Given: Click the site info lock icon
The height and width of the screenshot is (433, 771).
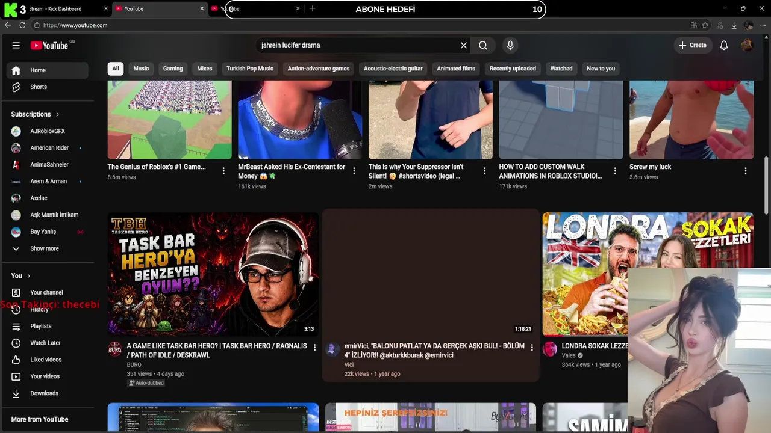Looking at the screenshot, I should [x=37, y=25].
